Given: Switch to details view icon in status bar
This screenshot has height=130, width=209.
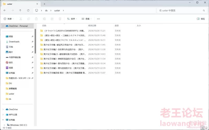Looking at the screenshot, I should (203, 128).
